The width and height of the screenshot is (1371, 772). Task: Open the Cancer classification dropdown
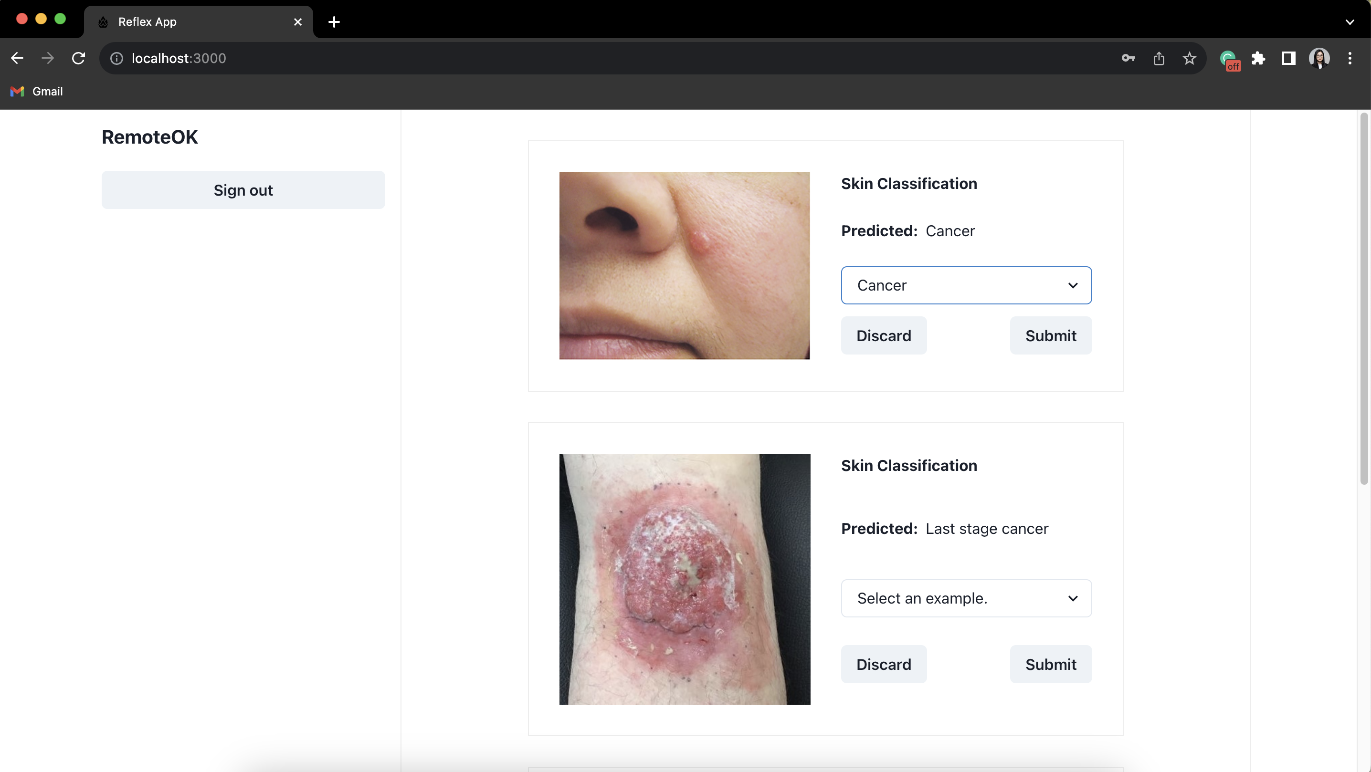pyautogui.click(x=966, y=285)
